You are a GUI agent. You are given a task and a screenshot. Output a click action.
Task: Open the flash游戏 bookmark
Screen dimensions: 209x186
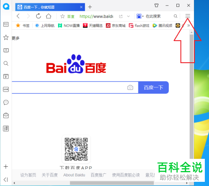pos(139,25)
